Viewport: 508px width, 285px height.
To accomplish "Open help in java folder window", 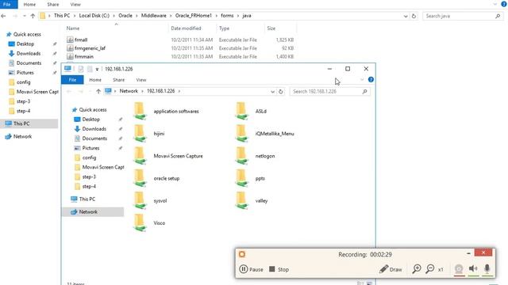I will (504, 4).
